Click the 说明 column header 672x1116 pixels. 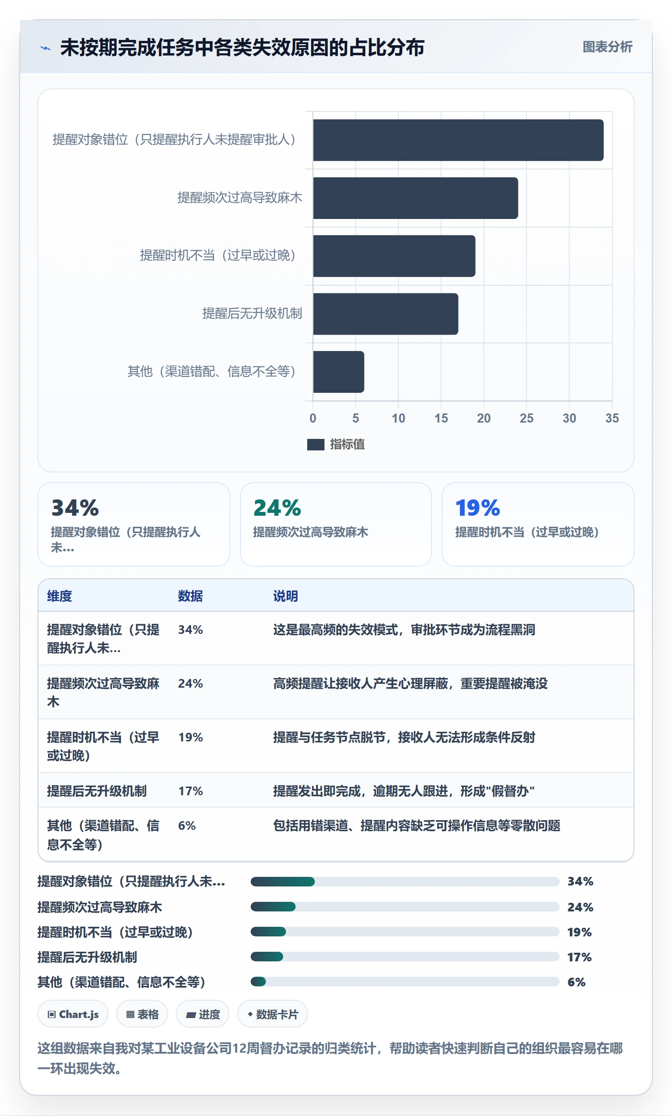tap(286, 596)
